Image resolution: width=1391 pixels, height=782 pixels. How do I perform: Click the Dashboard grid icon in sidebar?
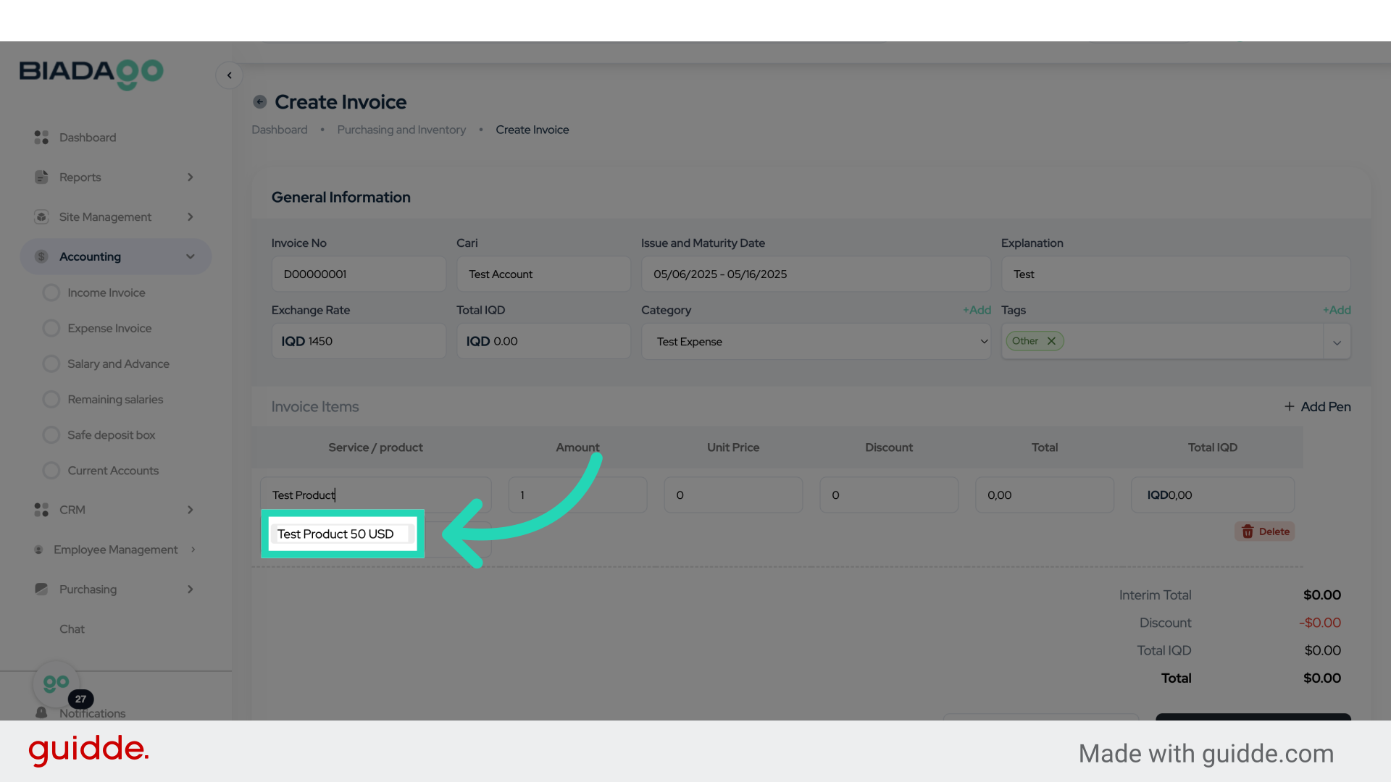(x=41, y=138)
